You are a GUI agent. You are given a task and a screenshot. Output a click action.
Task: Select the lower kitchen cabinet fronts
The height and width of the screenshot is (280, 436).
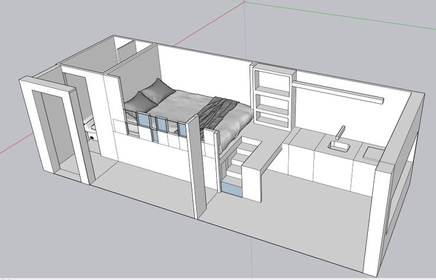(326, 165)
